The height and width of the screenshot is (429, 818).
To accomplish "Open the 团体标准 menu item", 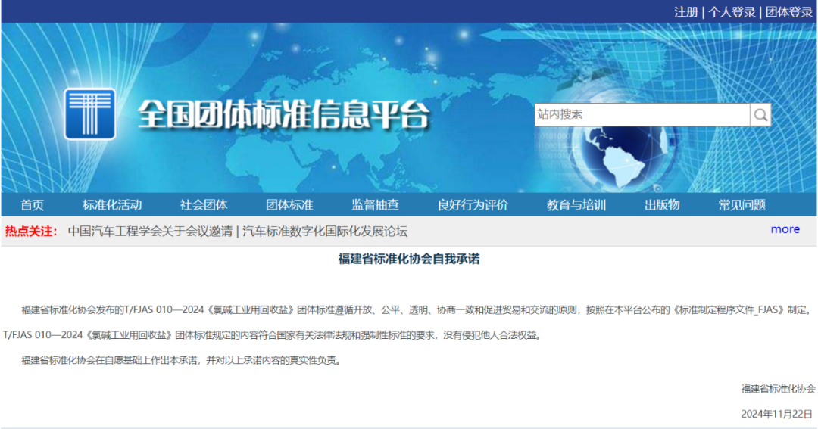I will tap(289, 205).
